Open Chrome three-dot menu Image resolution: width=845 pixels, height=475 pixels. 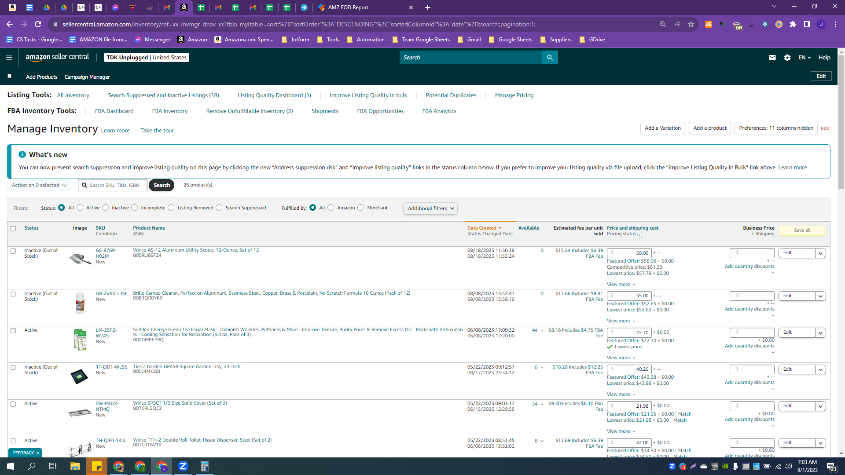pos(835,24)
